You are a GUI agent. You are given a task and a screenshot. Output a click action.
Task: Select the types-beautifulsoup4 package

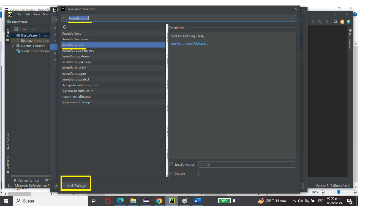point(113,102)
